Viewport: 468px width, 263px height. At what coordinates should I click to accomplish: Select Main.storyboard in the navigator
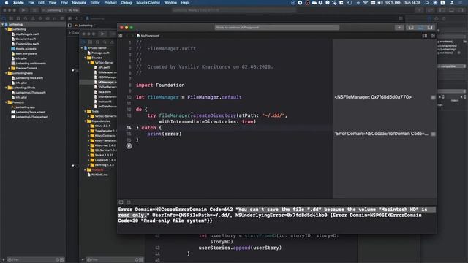coord(26,53)
